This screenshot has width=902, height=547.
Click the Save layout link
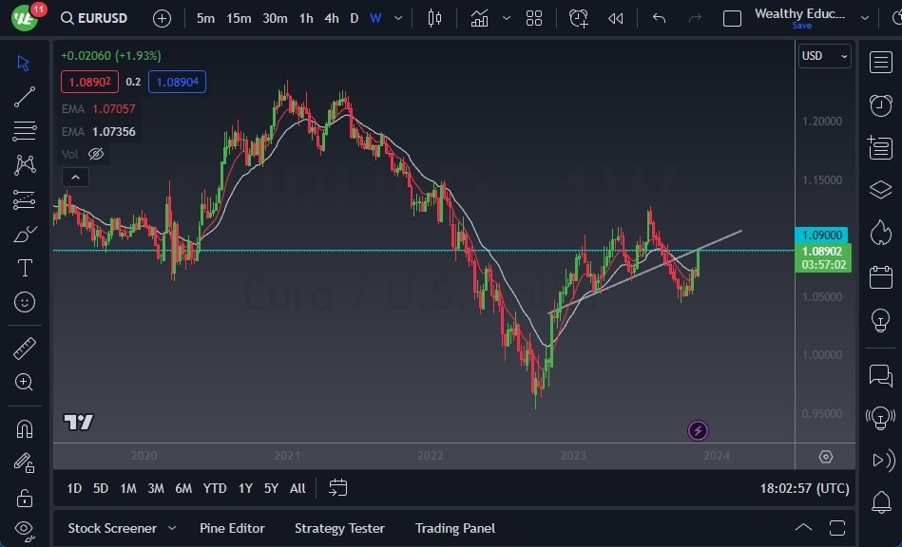tap(802, 26)
